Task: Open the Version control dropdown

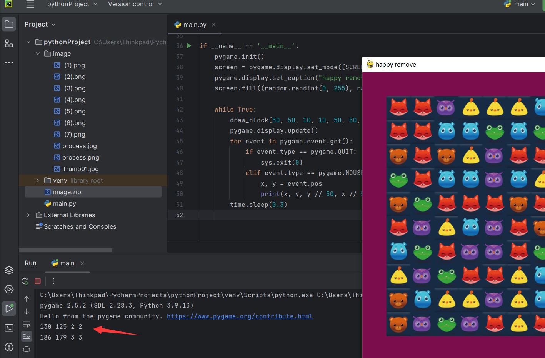Action: click(135, 4)
